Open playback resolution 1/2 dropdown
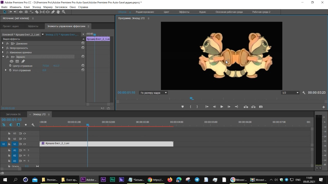 click(x=290, y=93)
